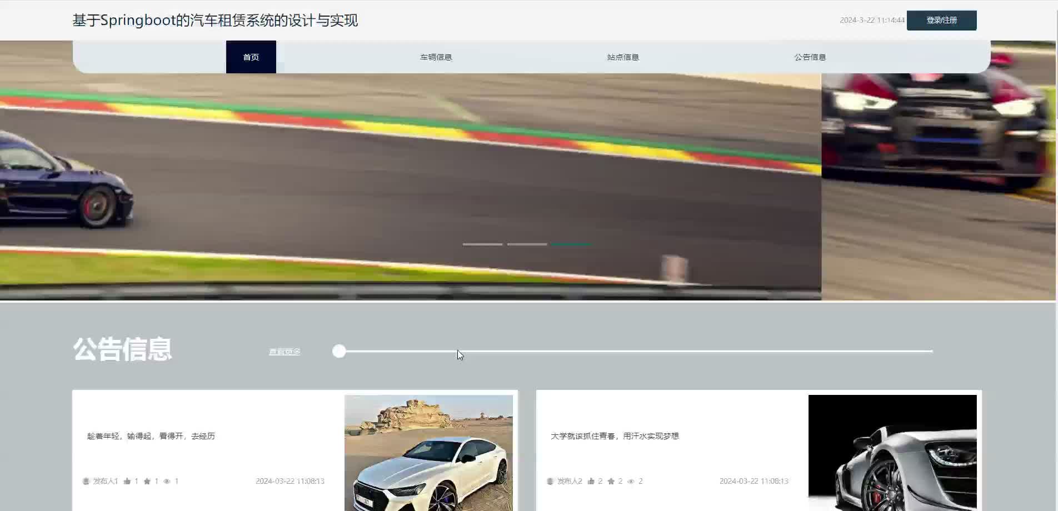Open announcement 趁着年轻，输得起，看得开，去经历
The image size is (1058, 511).
click(151, 436)
